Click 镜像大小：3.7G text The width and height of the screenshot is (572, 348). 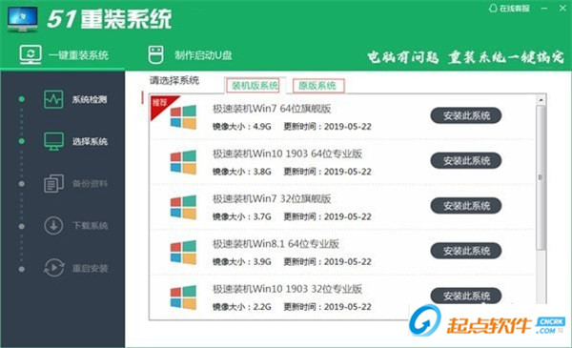[x=242, y=216]
